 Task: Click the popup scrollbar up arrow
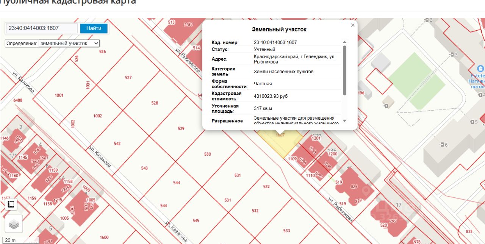(344, 42)
